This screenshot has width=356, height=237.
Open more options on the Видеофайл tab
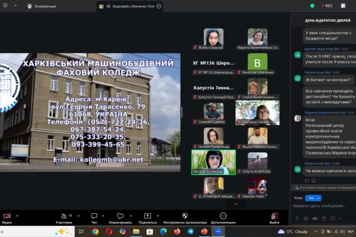(x=159, y=6)
